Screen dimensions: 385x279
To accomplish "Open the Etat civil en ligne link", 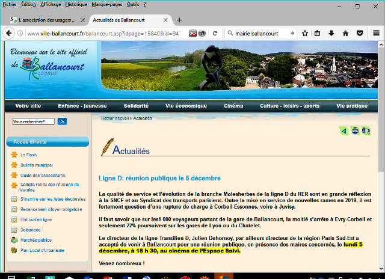I will coord(36,219).
